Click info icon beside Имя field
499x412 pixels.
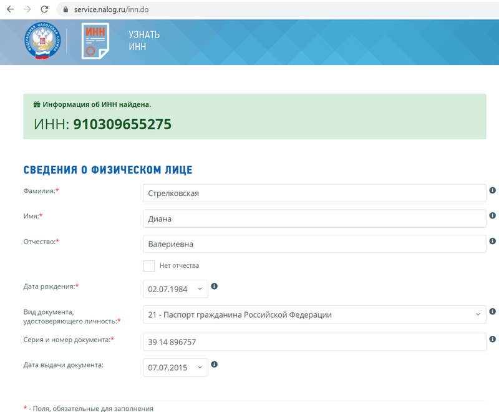click(x=493, y=215)
